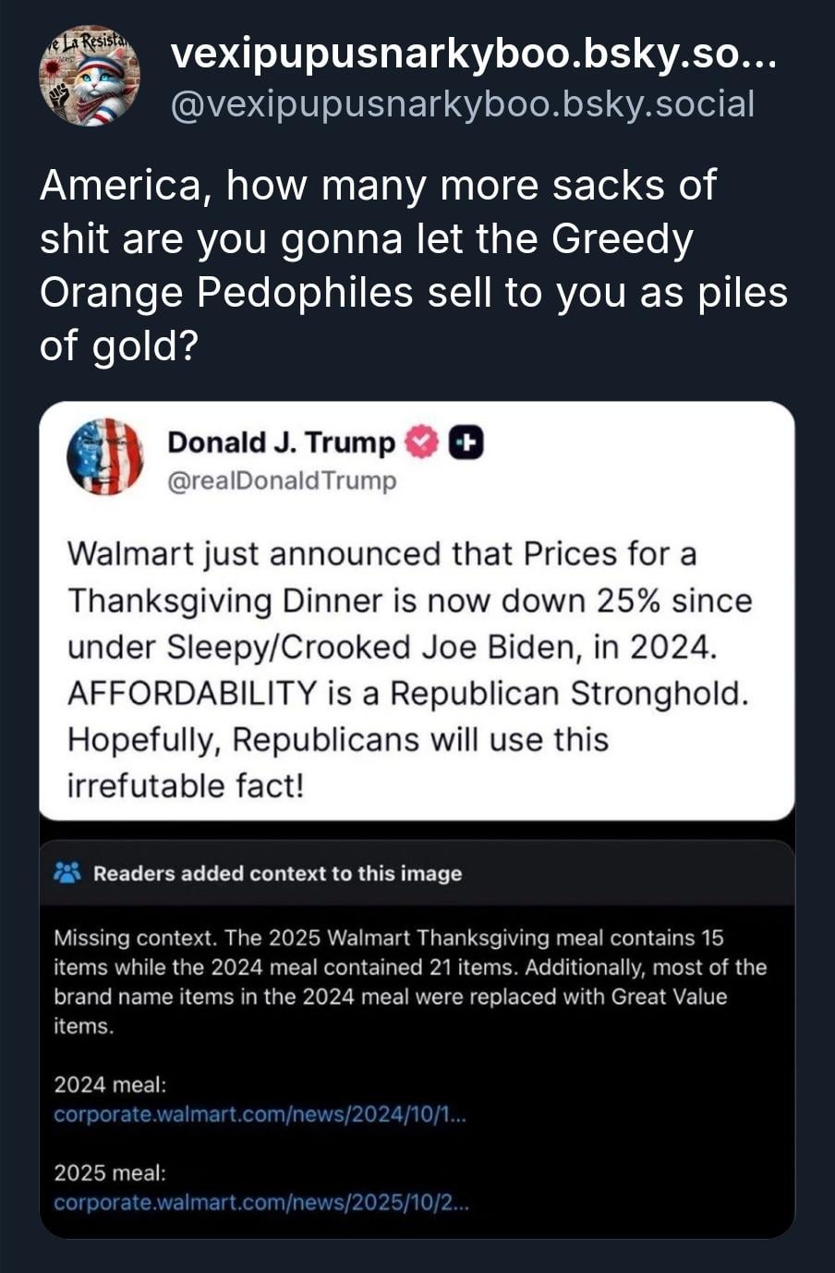Open the poster's cat avatar

[89, 77]
